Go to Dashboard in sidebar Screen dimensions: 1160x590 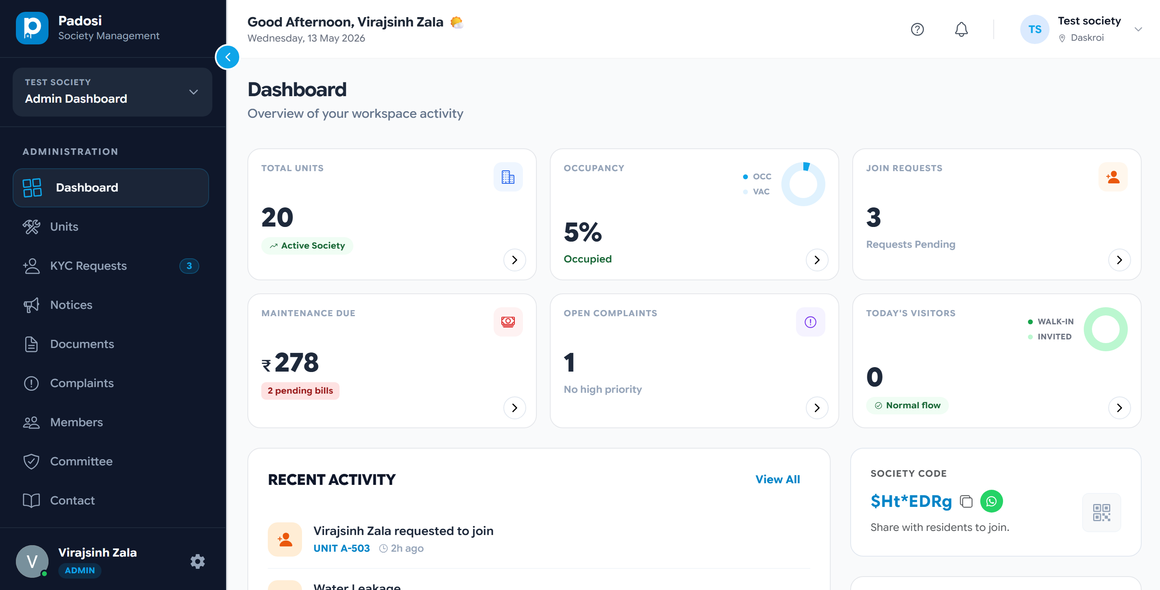pos(111,188)
